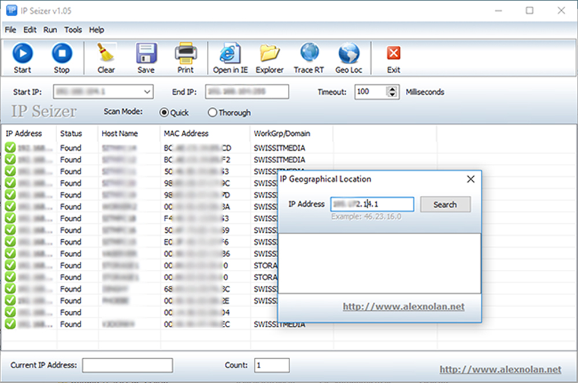This screenshot has height=383, width=578.
Task: Click the green check icon of the row with MAC ending EC
Action: (10, 324)
